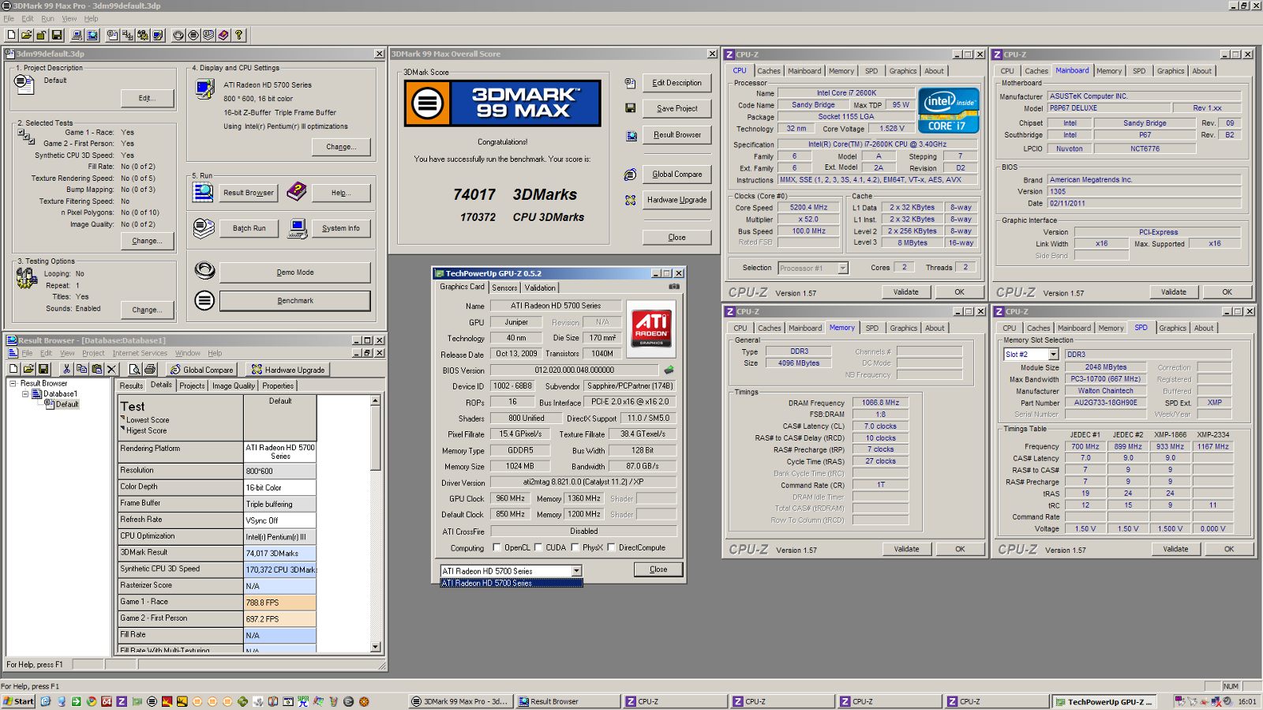Select the Default item in the database tree
The width and height of the screenshot is (1263, 710).
click(x=67, y=404)
